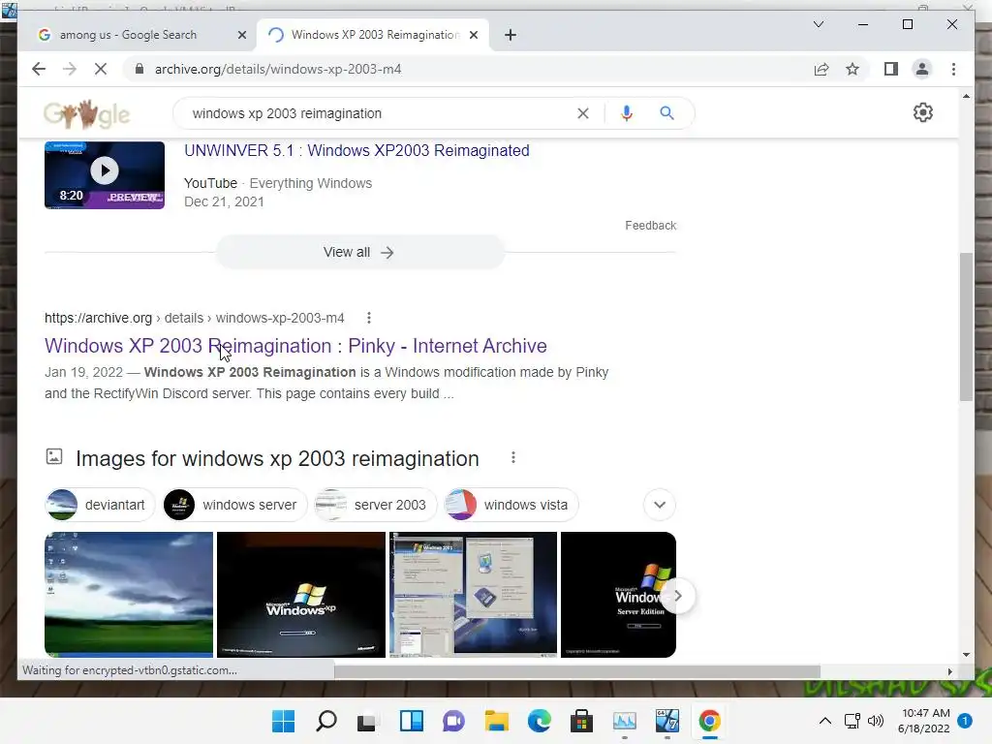Open Google quick settings gear
The width and height of the screenshot is (992, 744).
[923, 112]
